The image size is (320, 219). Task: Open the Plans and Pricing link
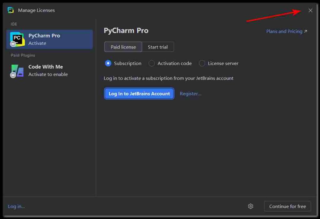284,31
